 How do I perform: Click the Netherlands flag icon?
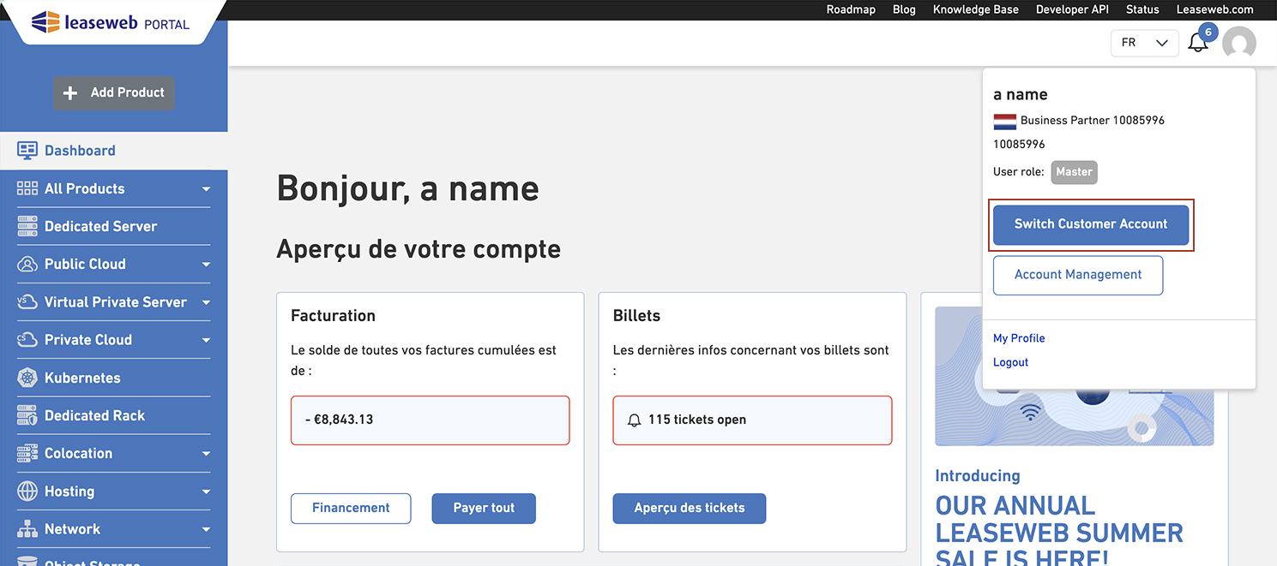tap(1005, 121)
